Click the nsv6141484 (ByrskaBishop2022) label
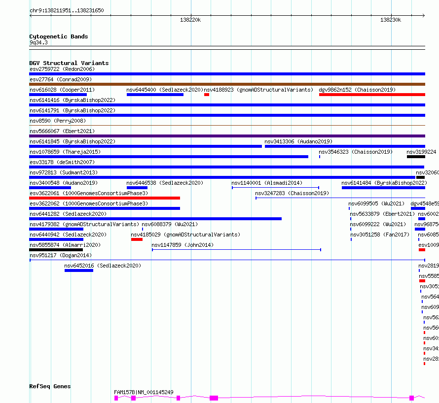This screenshot has width=439, height=403. [384, 183]
